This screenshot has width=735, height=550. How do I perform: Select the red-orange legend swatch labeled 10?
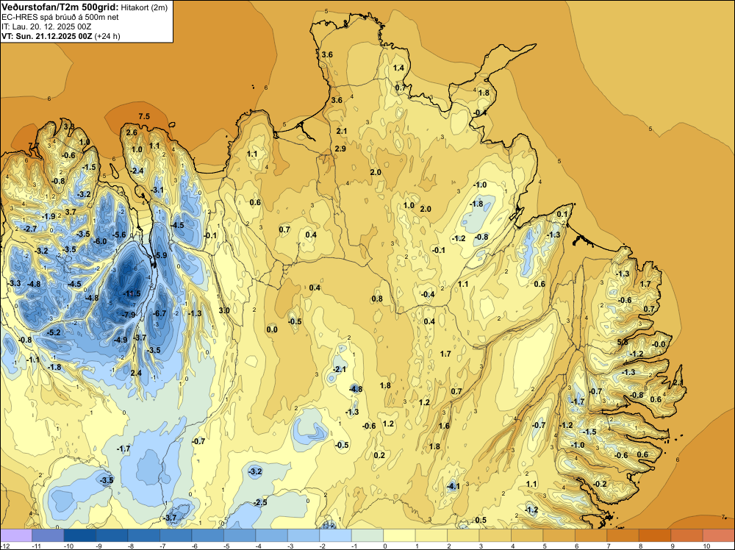(719, 535)
